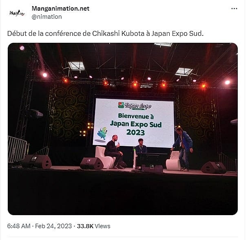Click the 2023 text on projected screen

136,132
